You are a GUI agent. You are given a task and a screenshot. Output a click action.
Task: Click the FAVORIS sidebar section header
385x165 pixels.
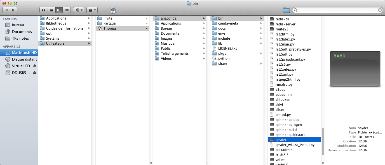pos(10,19)
